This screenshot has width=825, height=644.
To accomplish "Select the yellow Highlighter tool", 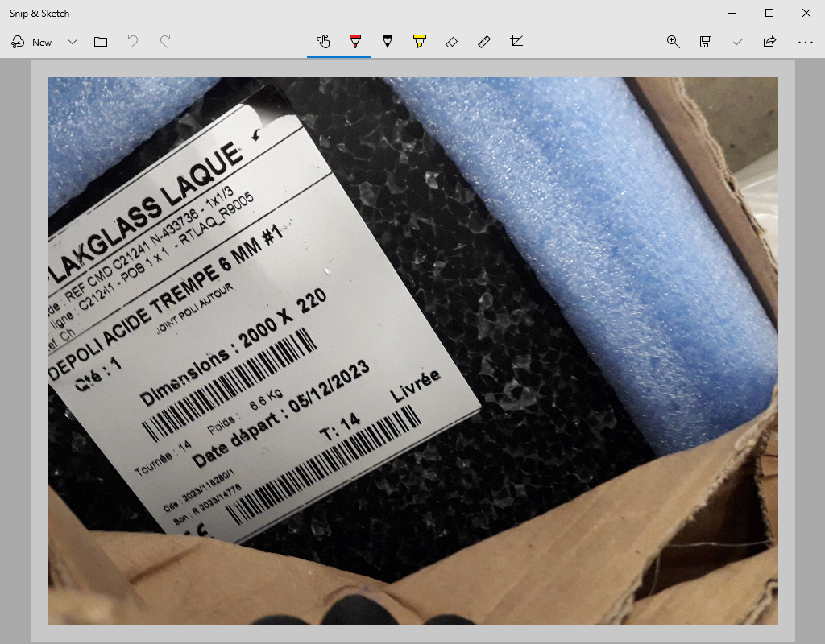I will [420, 42].
